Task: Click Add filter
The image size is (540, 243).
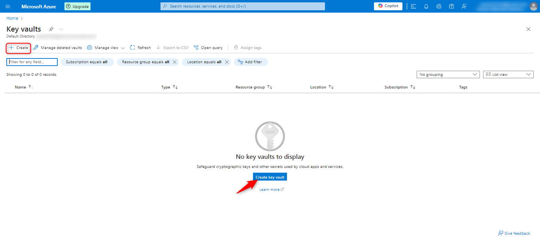Action: (251, 62)
